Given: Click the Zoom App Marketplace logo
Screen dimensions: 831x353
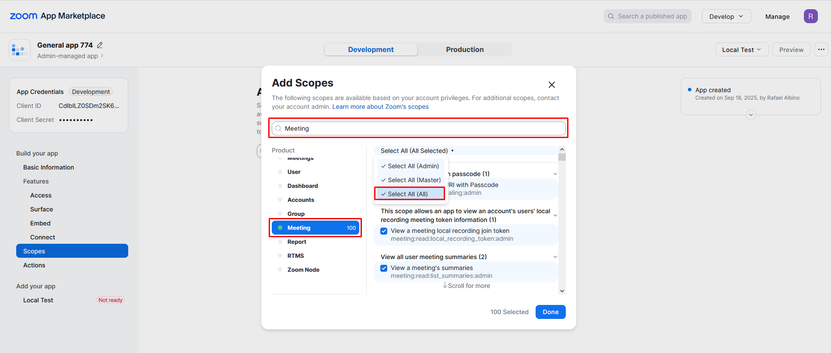Looking at the screenshot, I should tap(57, 16).
